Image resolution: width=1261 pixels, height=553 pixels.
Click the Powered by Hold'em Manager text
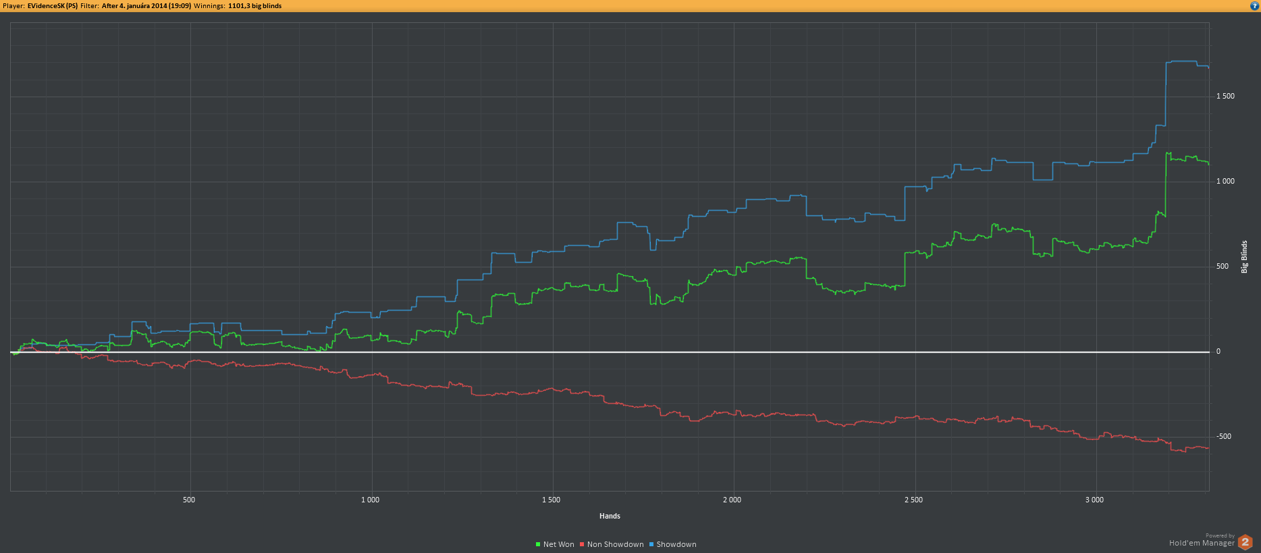point(1202,541)
